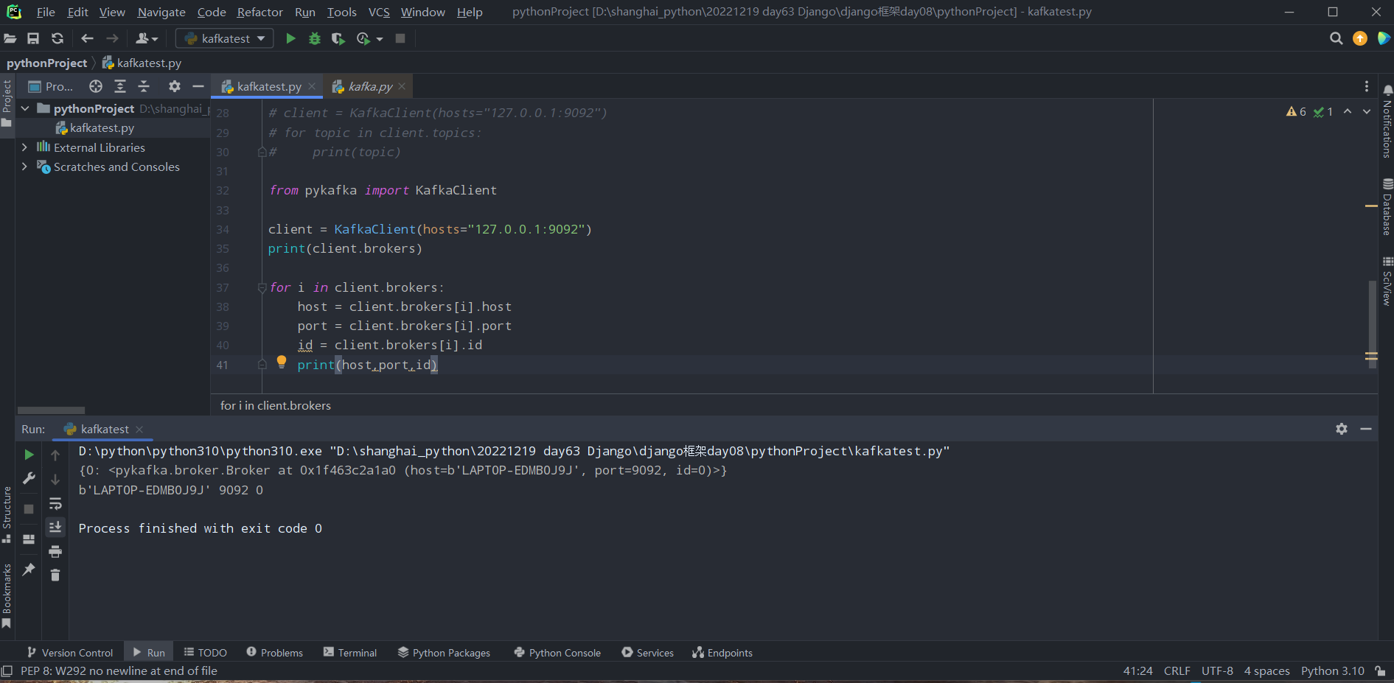
Task: Debug kafkatest with bug icon
Action: (315, 38)
